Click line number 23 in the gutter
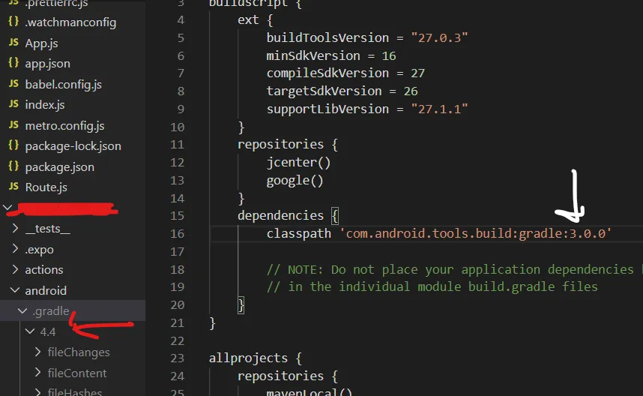643x396 pixels. point(177,358)
